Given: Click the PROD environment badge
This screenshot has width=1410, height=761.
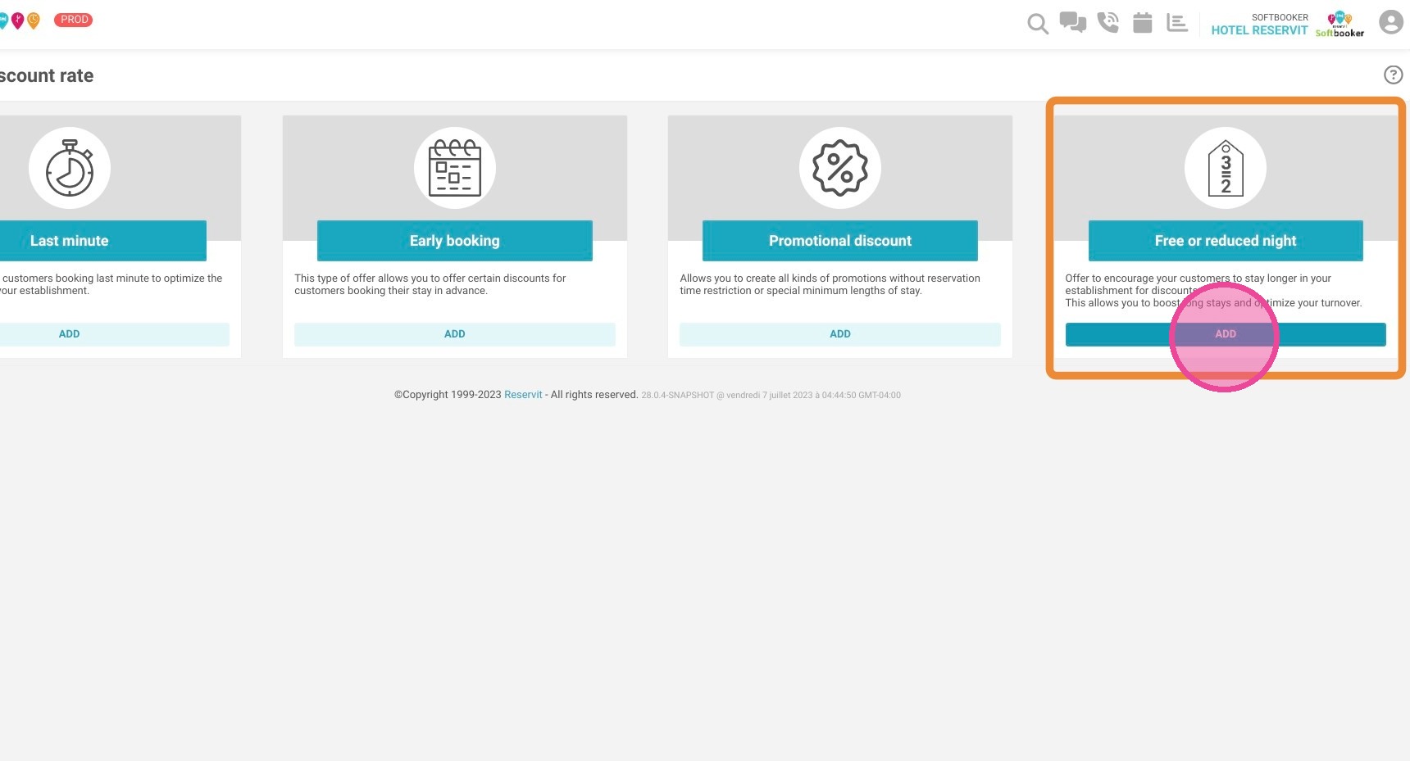Looking at the screenshot, I should [x=74, y=20].
